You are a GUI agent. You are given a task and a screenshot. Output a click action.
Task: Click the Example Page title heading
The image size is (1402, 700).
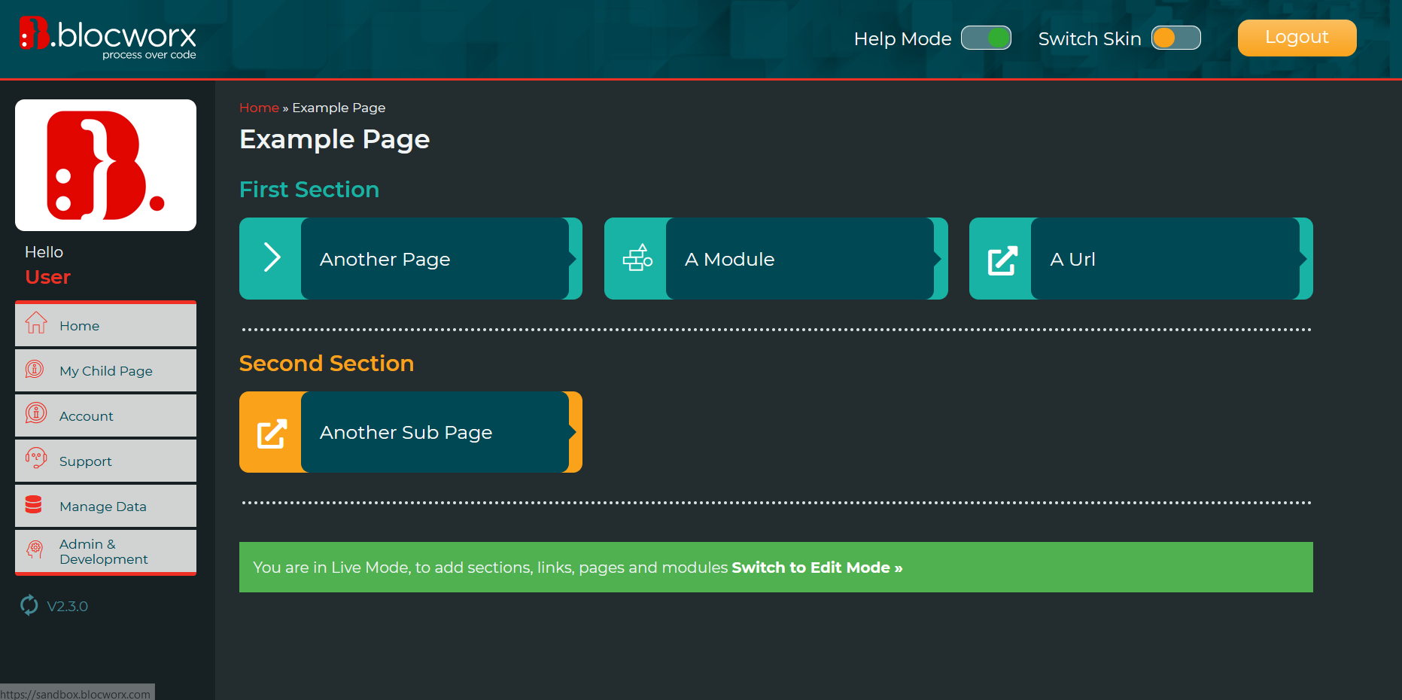tap(334, 140)
